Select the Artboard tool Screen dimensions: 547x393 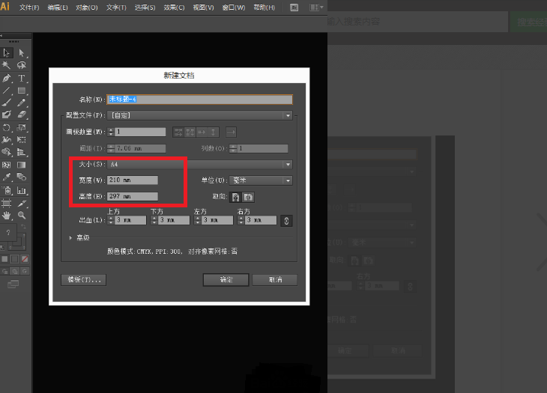(6, 203)
